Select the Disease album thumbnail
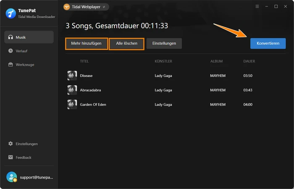 point(72,76)
